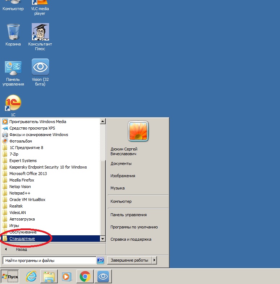Open Программы по умолчанию
Image resolution: width=280 pixels, height=284 pixels.
tap(134, 227)
